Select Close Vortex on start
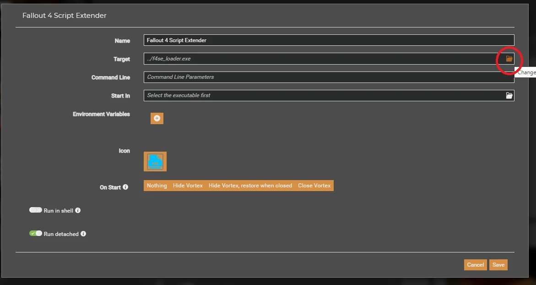This screenshot has width=536, height=285. click(314, 186)
